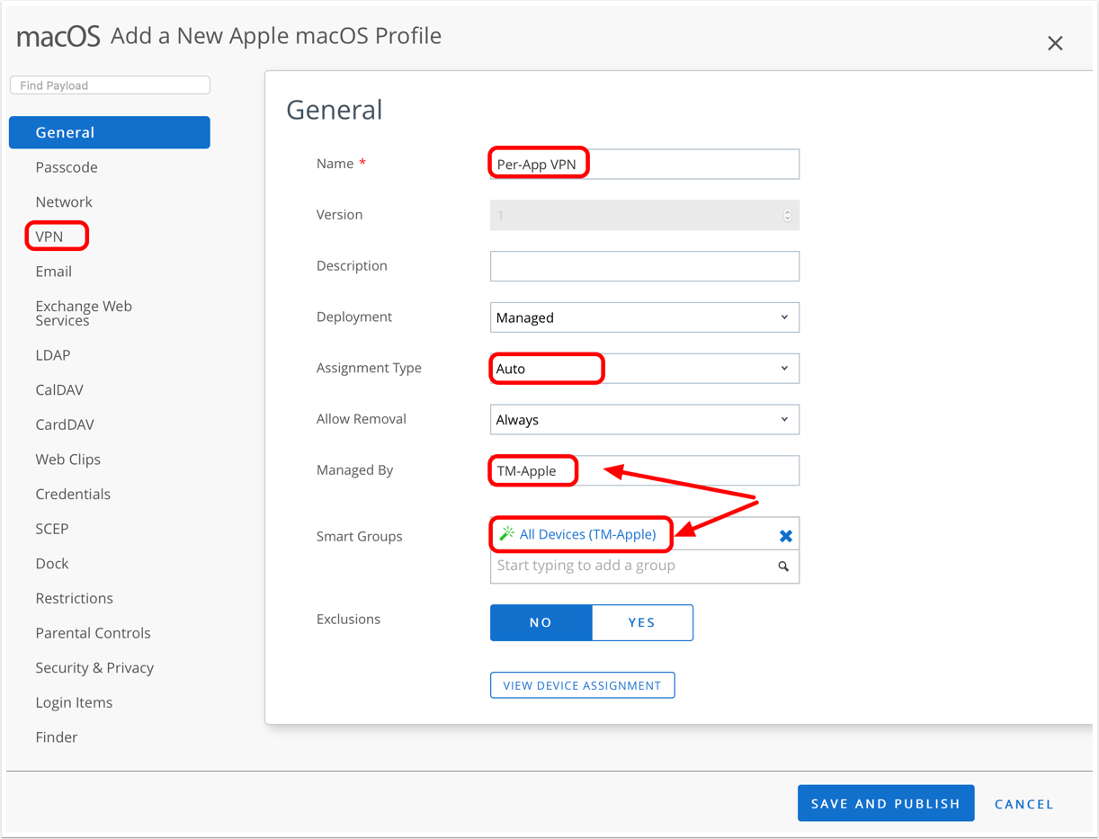The image size is (1099, 839).
Task: Remove All Devices smart group with X icon
Action: [785, 536]
